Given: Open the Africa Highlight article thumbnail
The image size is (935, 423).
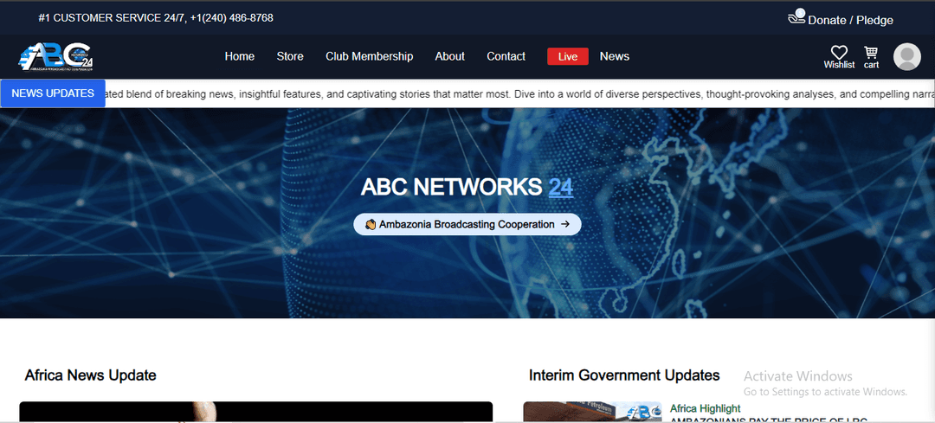Looking at the screenshot, I should point(593,413).
